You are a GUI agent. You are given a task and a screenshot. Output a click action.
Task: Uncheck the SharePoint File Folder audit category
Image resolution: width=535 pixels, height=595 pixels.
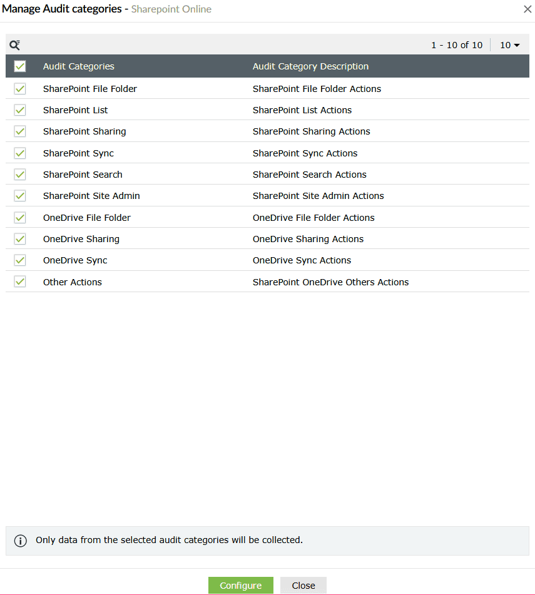coord(19,88)
